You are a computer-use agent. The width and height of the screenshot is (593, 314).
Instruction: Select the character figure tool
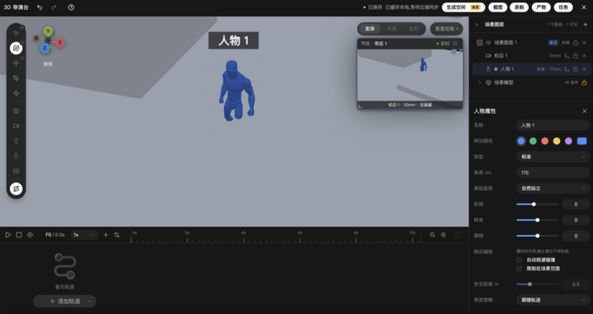click(x=16, y=156)
